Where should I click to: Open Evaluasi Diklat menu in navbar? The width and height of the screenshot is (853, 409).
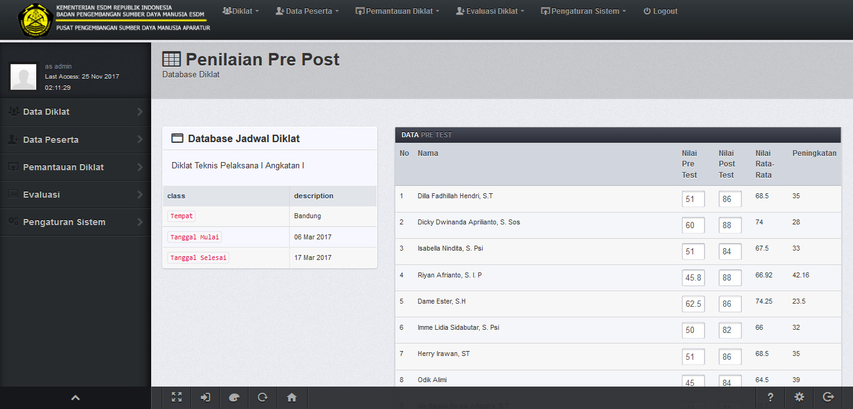[490, 11]
